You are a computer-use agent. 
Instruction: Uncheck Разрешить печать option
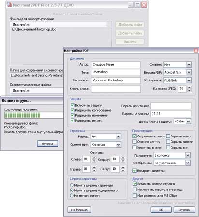tap(72, 121)
